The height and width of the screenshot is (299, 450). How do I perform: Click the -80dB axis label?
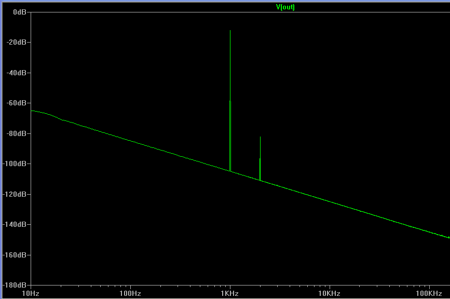coord(17,133)
